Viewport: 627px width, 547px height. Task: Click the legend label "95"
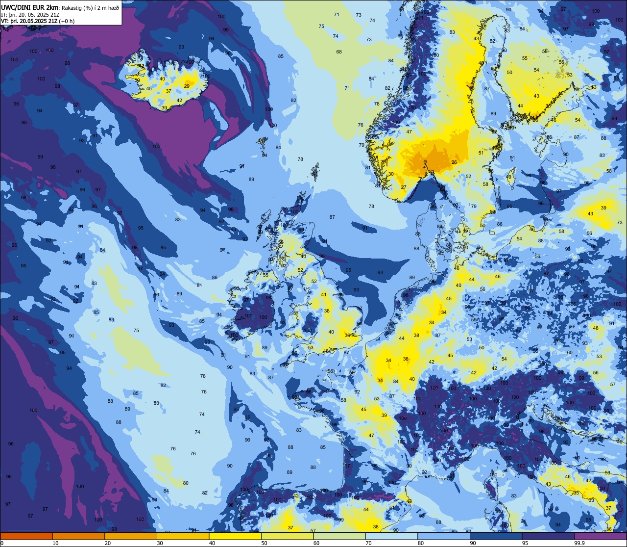coord(525,543)
